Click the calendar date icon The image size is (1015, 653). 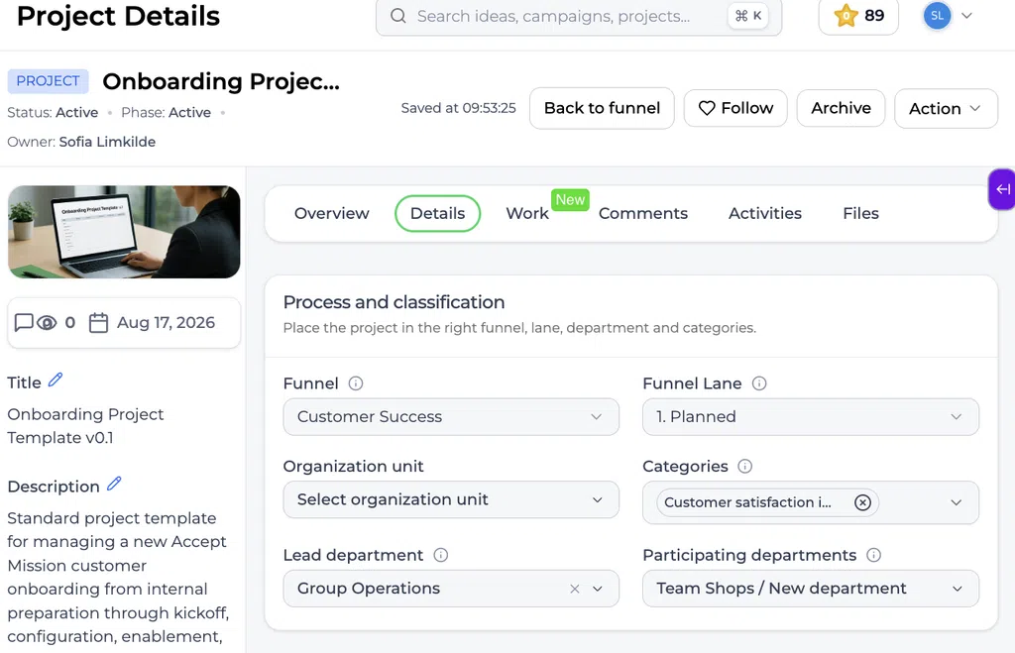98,322
